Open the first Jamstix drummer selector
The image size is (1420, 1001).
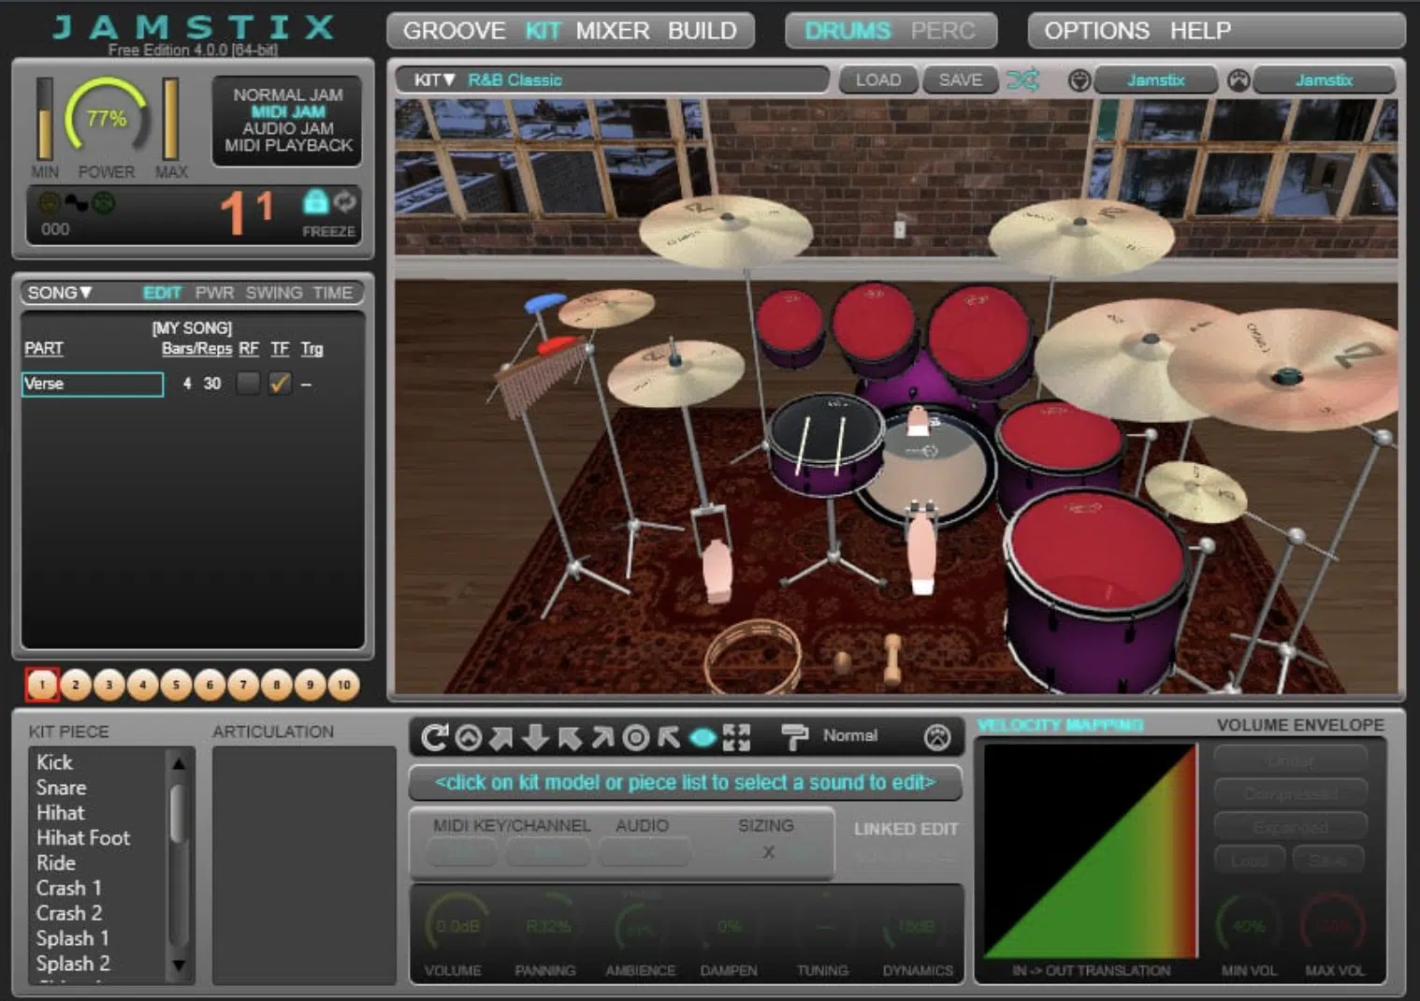(x=1155, y=80)
